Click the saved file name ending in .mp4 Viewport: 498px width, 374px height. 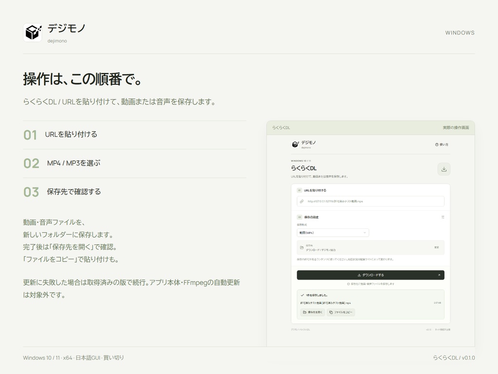325,303
